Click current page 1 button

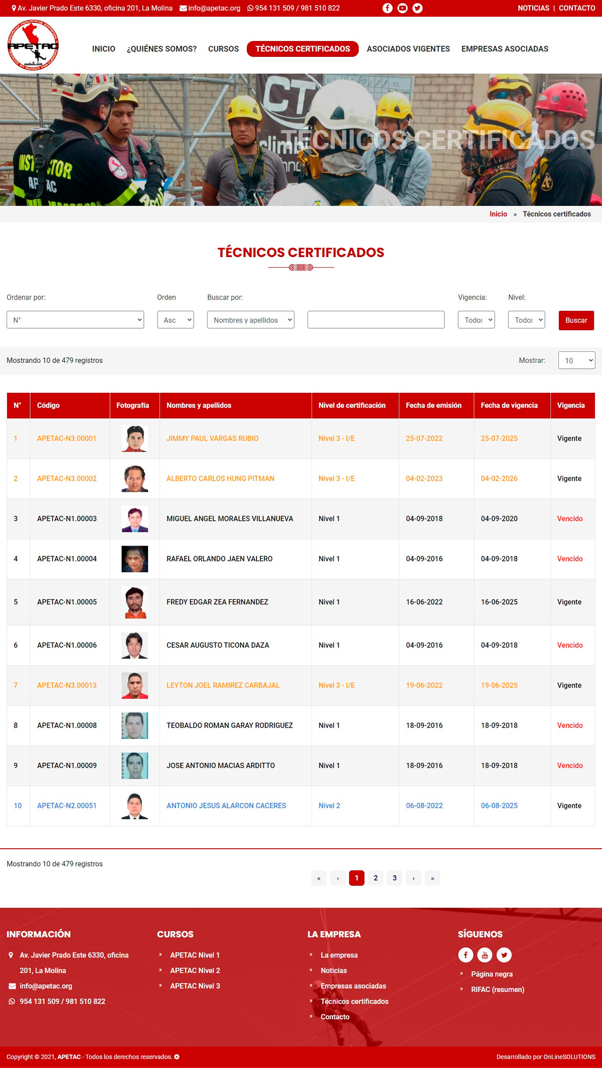click(x=357, y=878)
